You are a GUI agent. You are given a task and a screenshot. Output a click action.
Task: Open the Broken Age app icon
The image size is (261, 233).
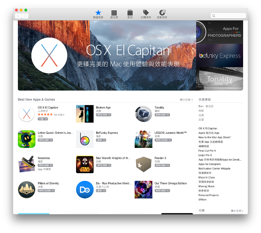[x=85, y=114]
